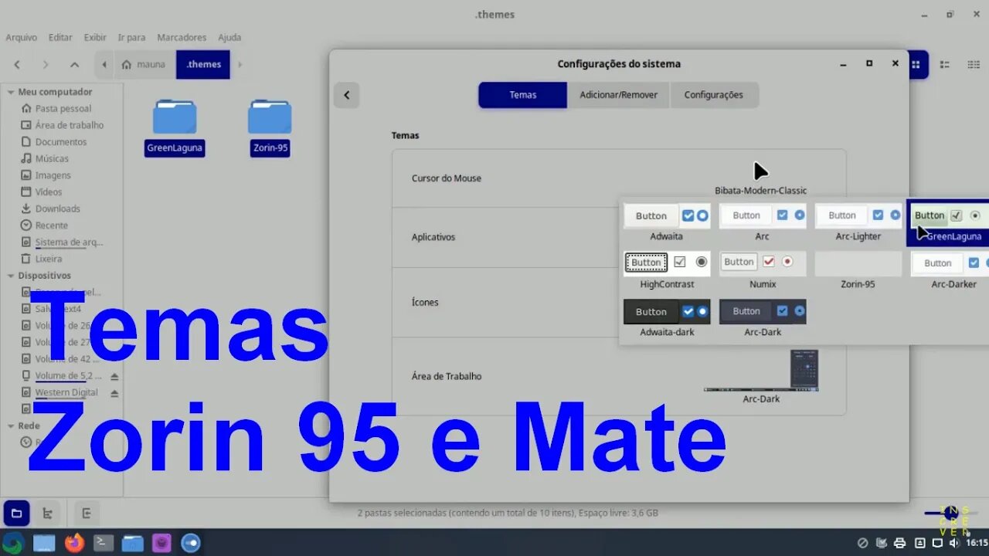The width and height of the screenshot is (989, 556).
Task: Open Recente in sidebar
Action: coord(51,225)
